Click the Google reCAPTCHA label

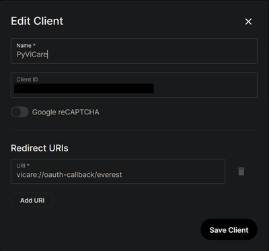pos(66,112)
